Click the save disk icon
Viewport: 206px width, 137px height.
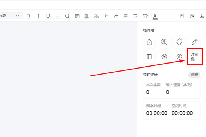pyautogui.click(x=182, y=16)
